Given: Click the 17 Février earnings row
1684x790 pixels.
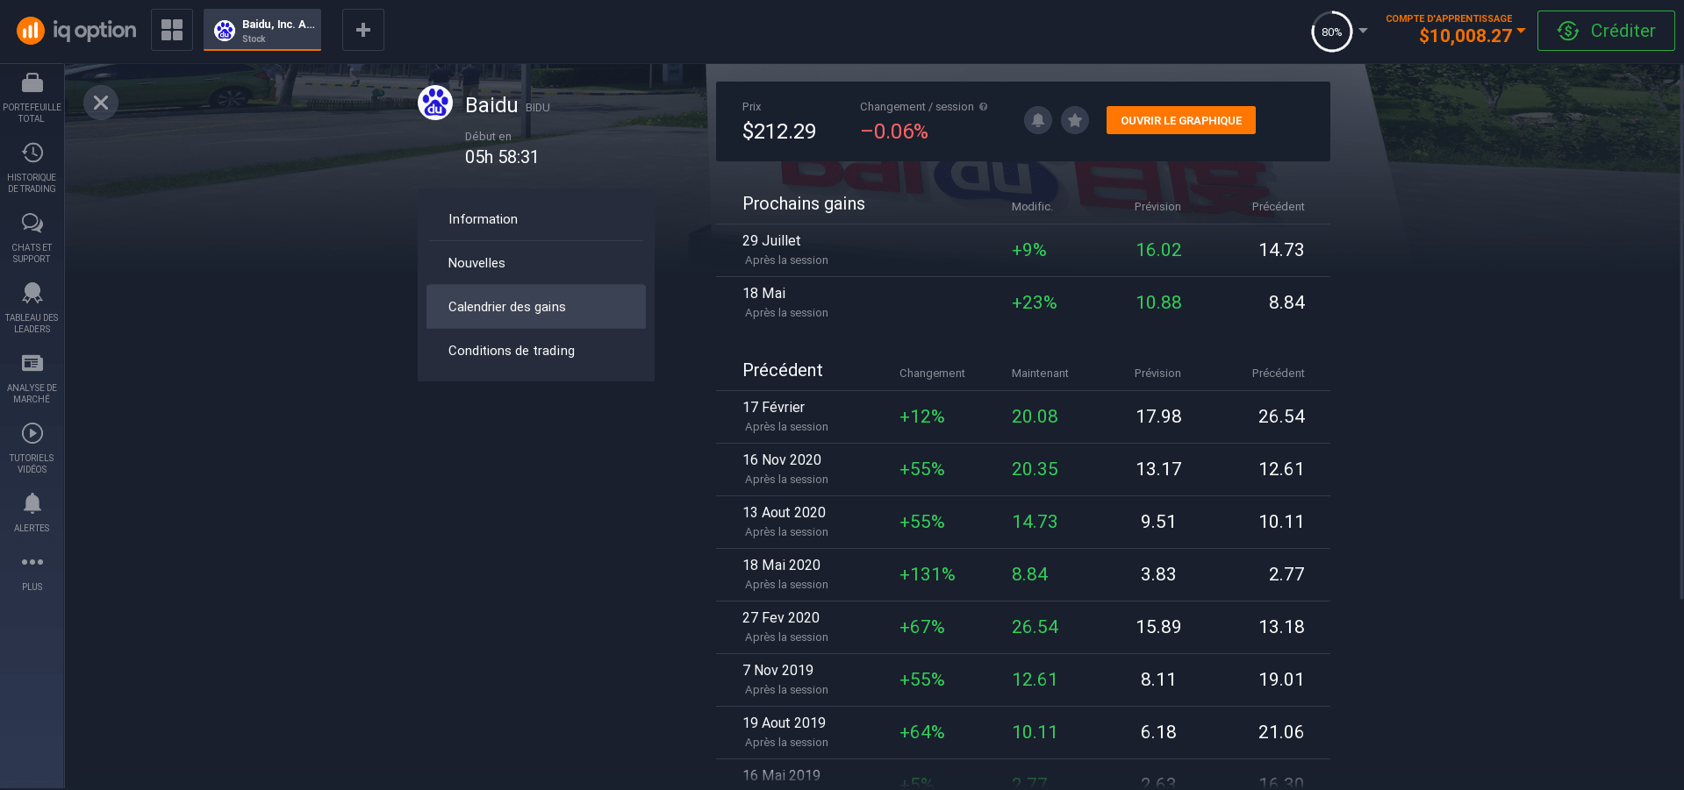Looking at the screenshot, I should [x=1023, y=416].
